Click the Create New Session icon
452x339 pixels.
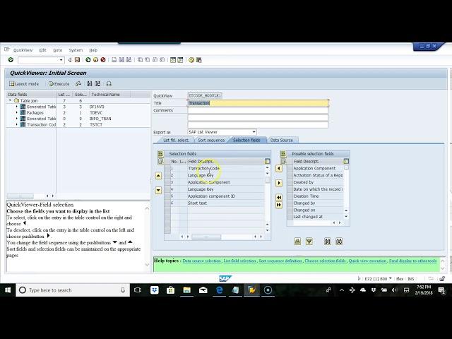pyautogui.click(x=173, y=60)
